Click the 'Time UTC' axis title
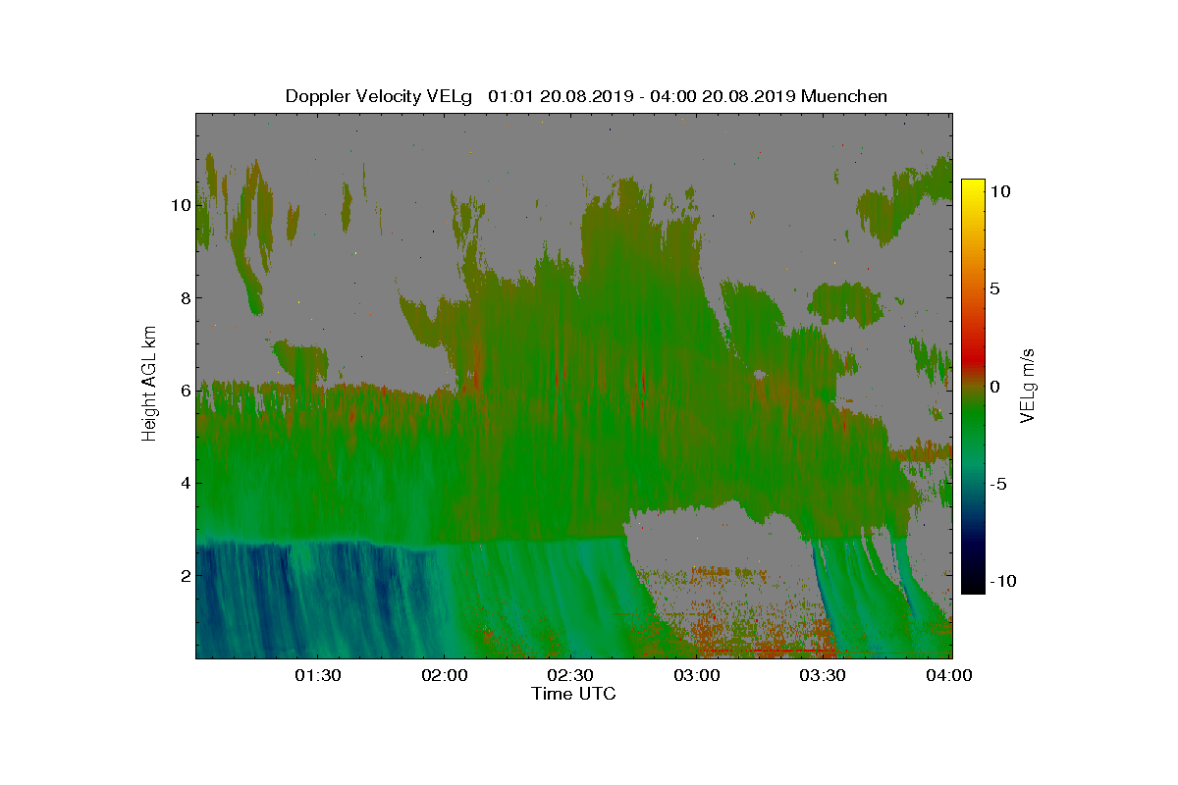This screenshot has height=785, width=1178. point(574,694)
